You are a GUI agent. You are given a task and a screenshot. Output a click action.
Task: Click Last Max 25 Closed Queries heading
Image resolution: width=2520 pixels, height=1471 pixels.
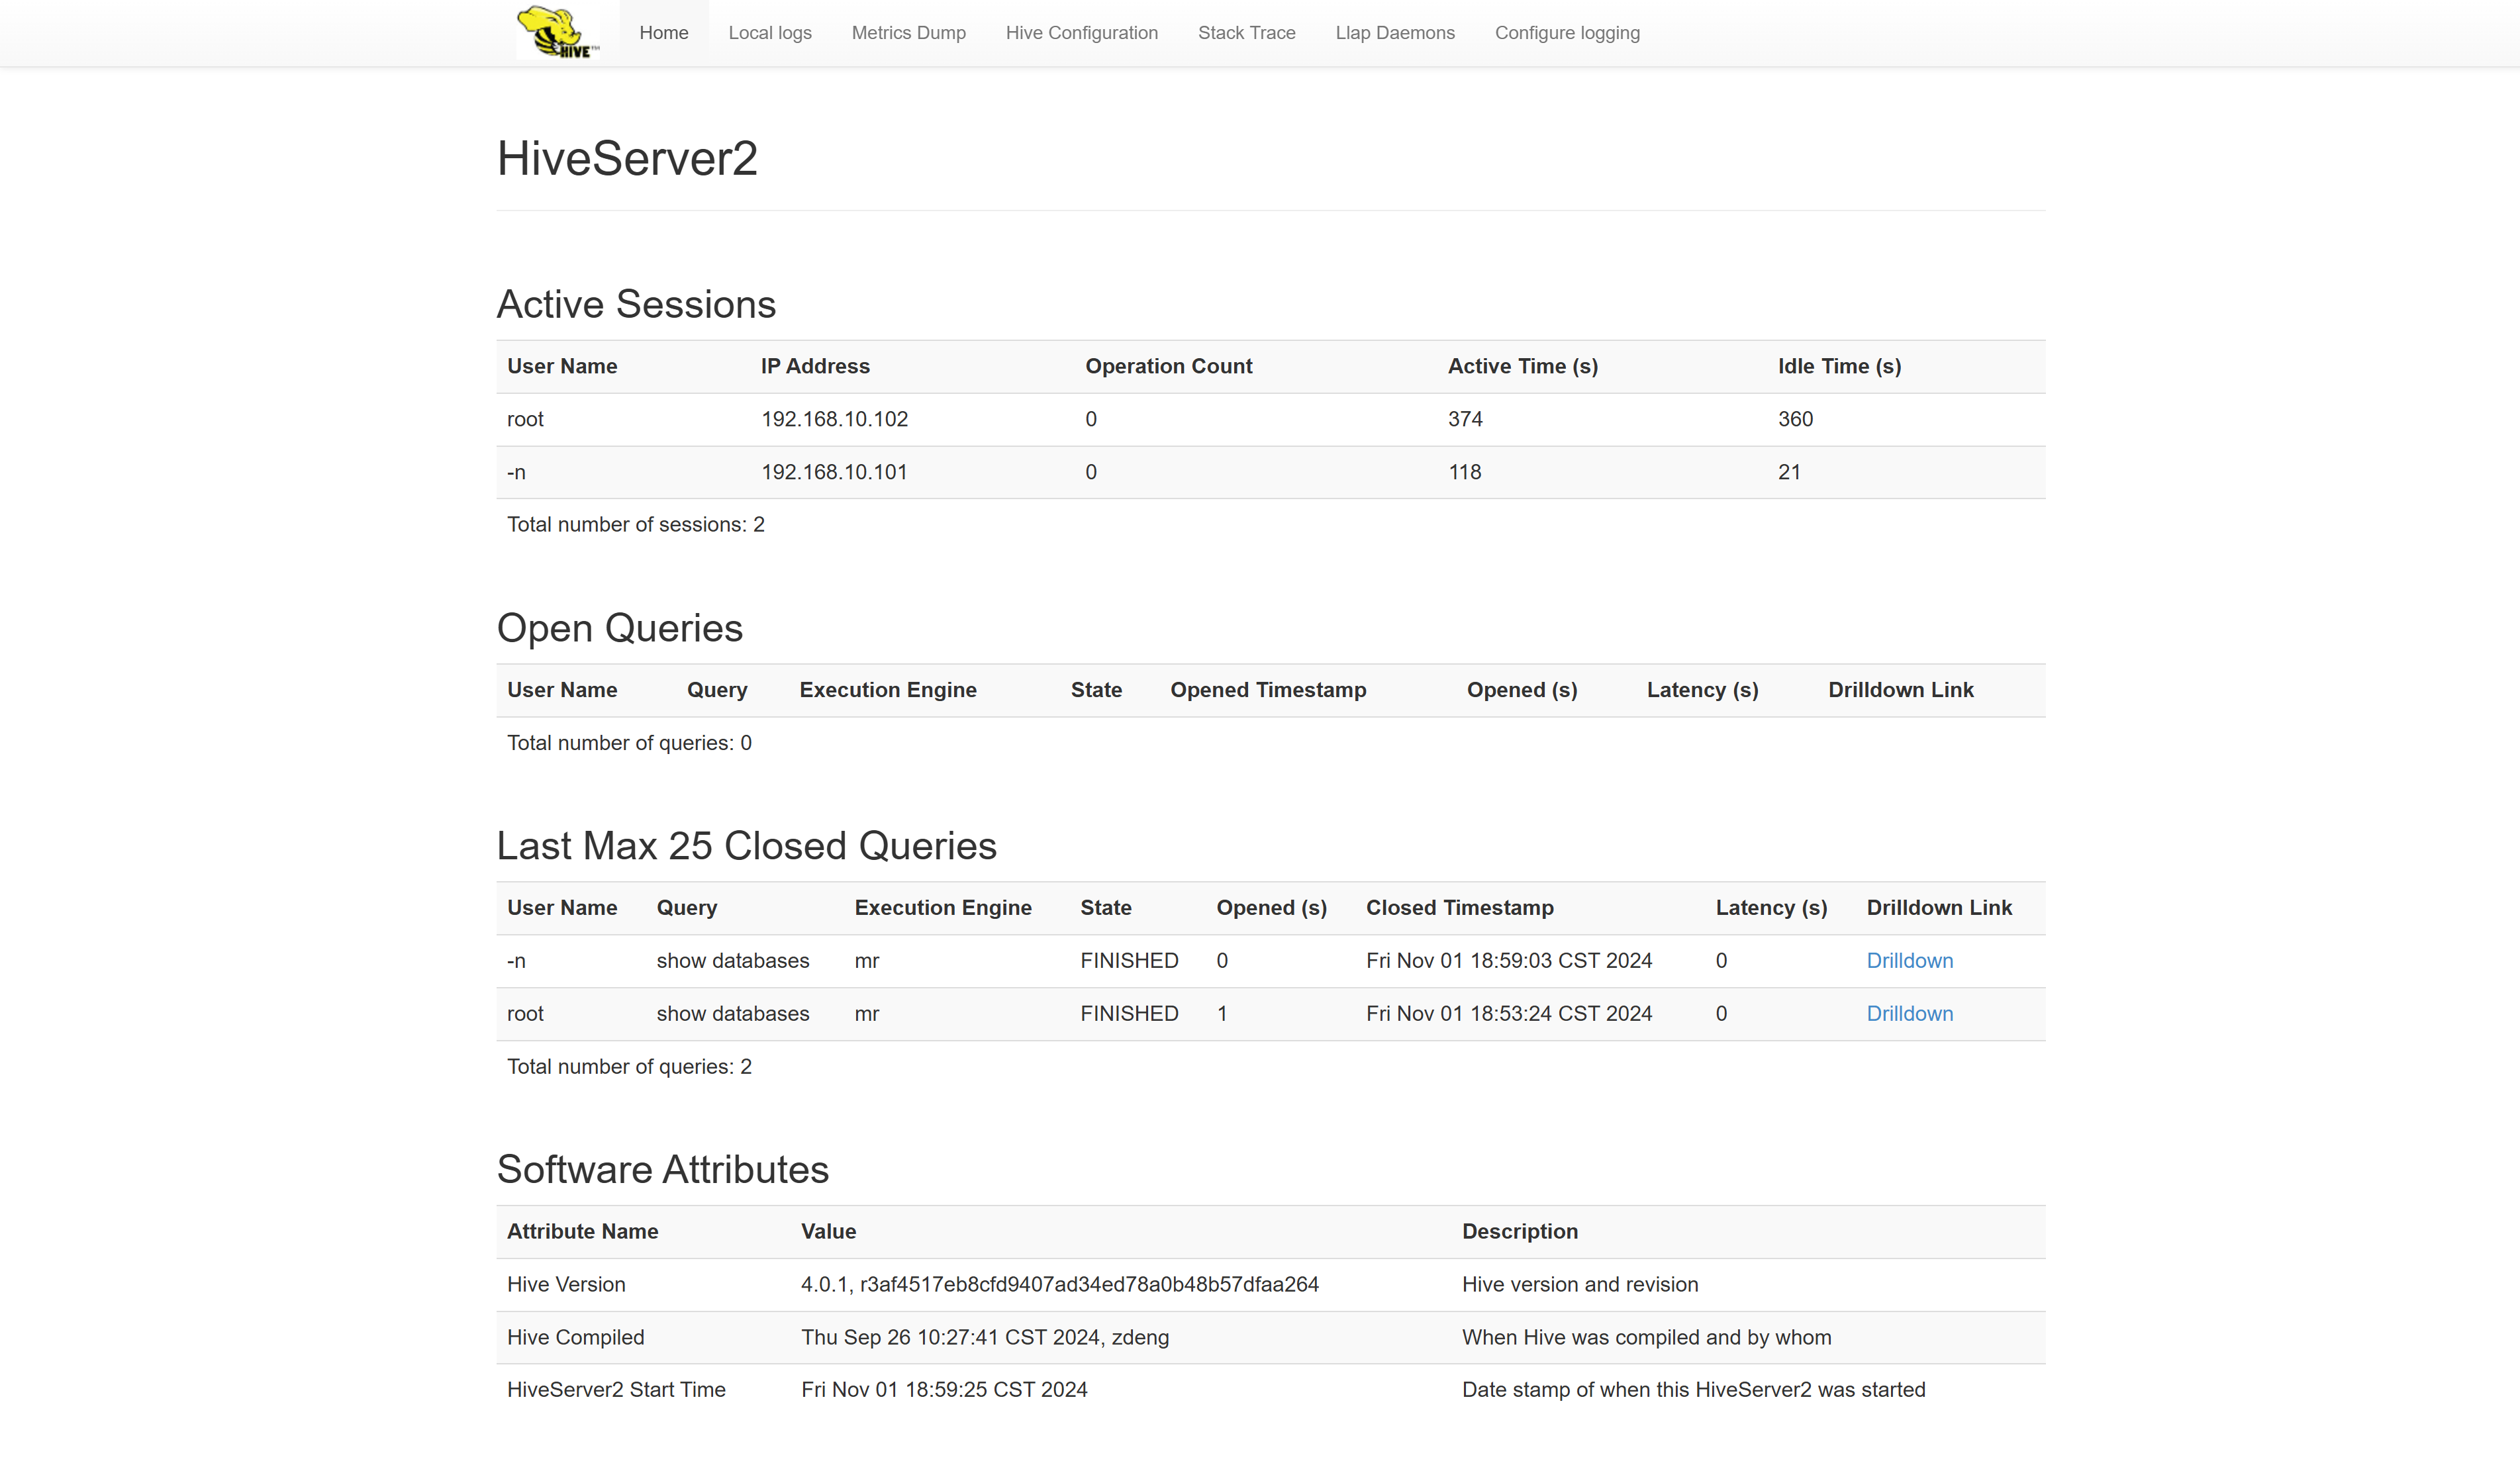point(747,847)
